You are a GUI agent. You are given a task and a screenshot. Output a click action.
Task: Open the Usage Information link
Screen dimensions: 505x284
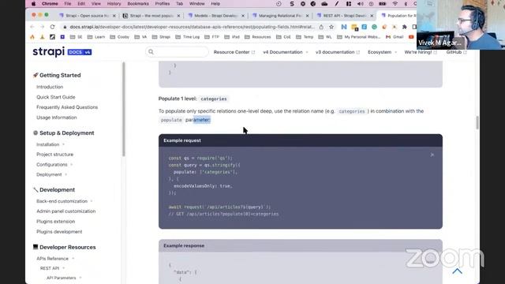(56, 118)
